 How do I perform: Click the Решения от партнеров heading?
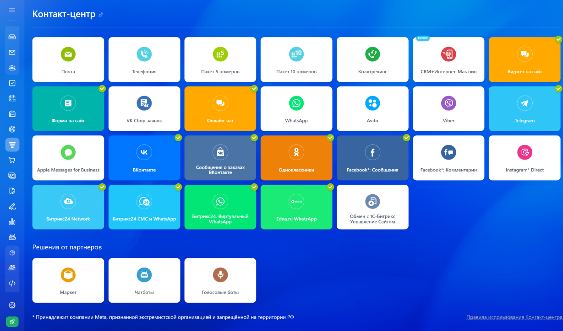[67, 247]
